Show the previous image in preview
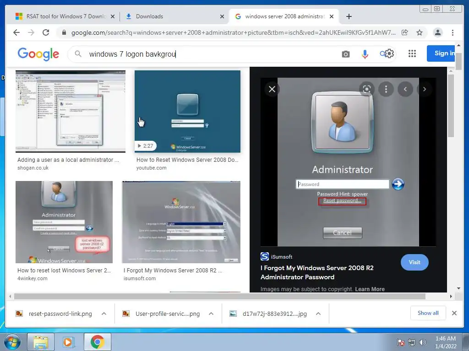 coord(405,89)
